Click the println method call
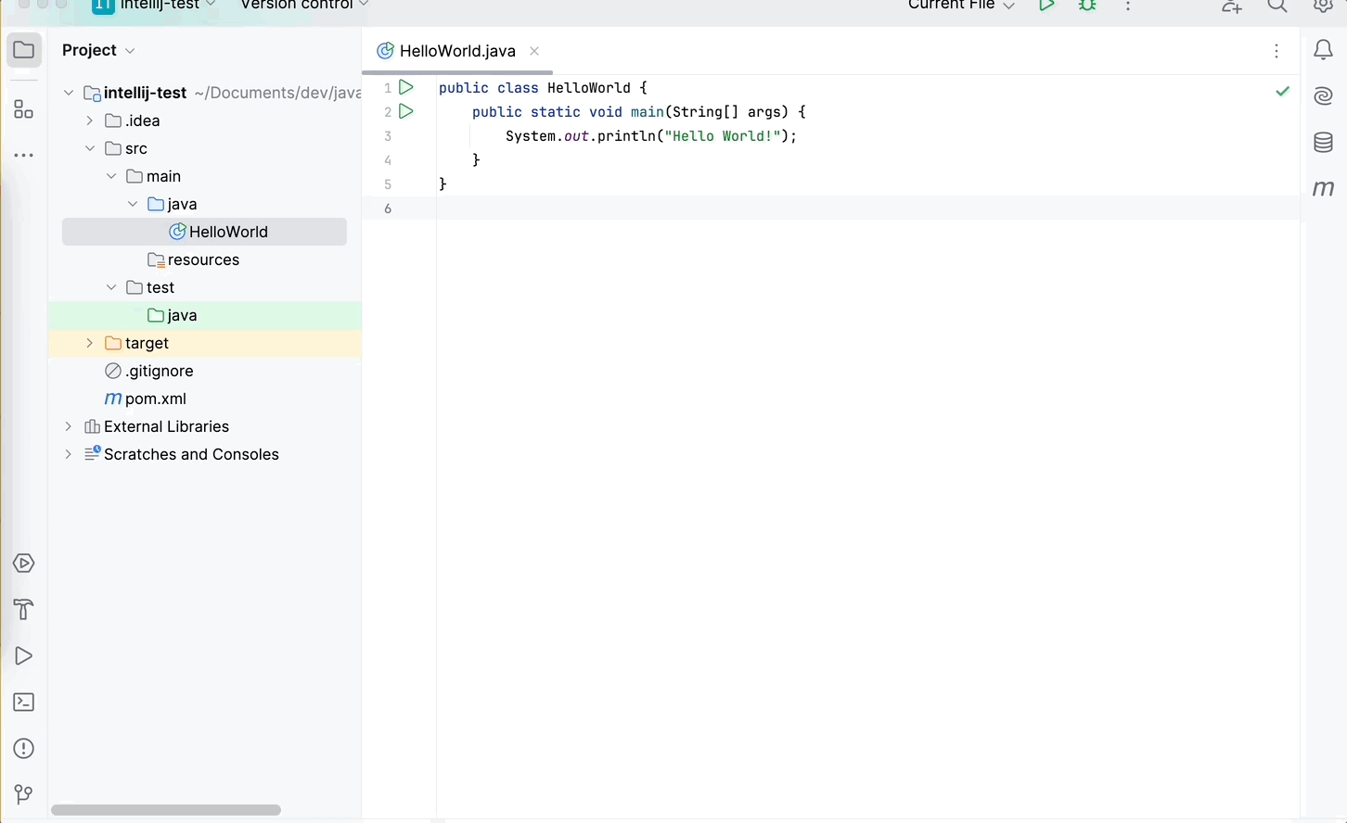 [626, 136]
